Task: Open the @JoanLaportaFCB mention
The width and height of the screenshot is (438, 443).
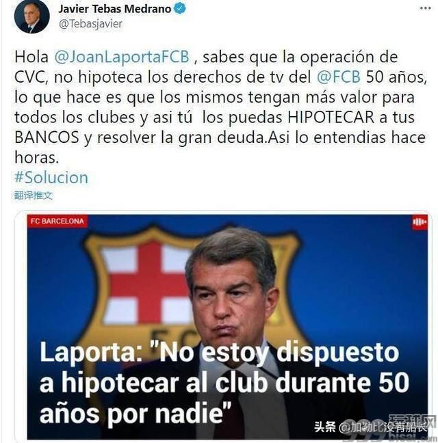Action: pyautogui.click(x=122, y=57)
